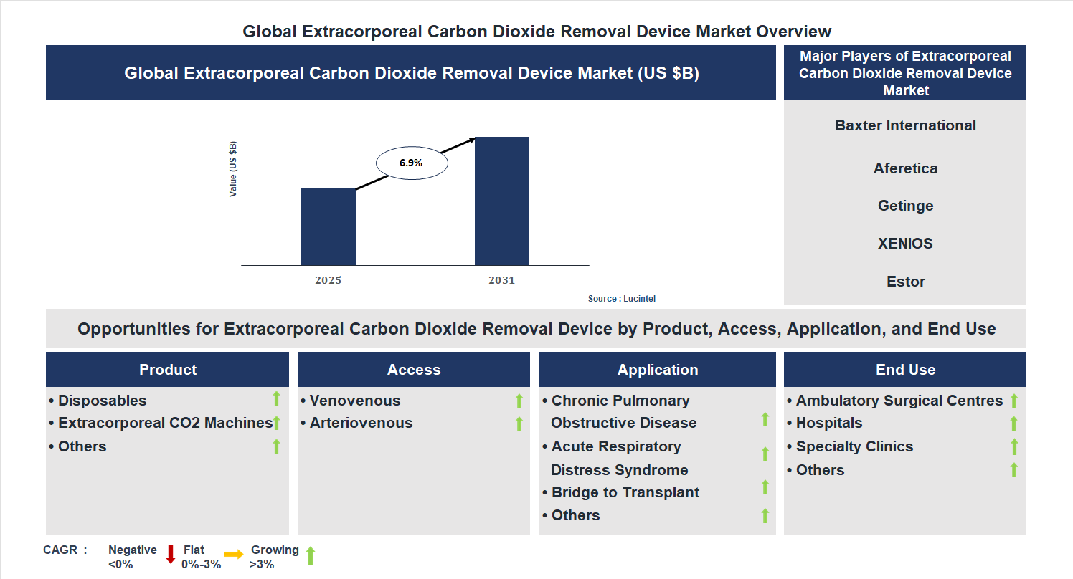
Task: Click the green Growing arrow in the CAGR legend
Action: (x=311, y=555)
